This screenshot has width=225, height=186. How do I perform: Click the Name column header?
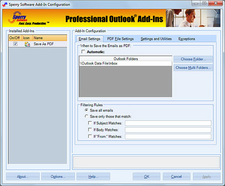tap(49, 38)
